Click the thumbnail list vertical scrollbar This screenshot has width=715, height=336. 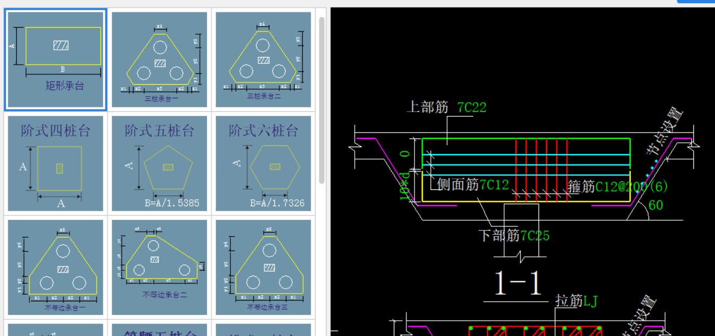pyautogui.click(x=322, y=100)
